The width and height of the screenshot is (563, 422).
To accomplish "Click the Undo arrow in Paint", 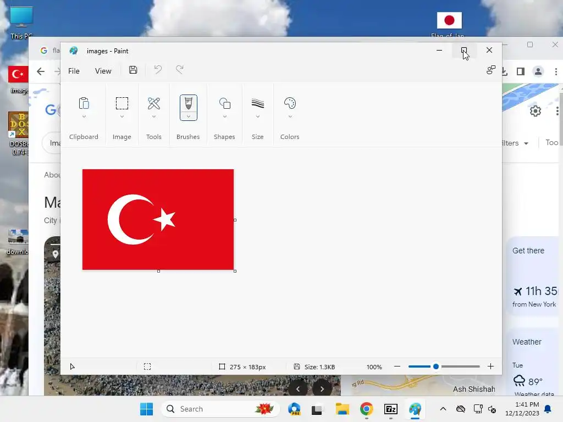I will pyautogui.click(x=158, y=70).
